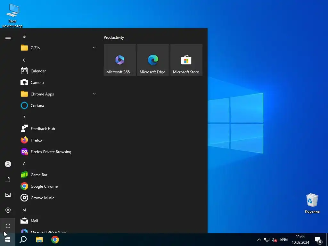Open Google Chrome from the taskbar
328x246 pixels.
55,240
